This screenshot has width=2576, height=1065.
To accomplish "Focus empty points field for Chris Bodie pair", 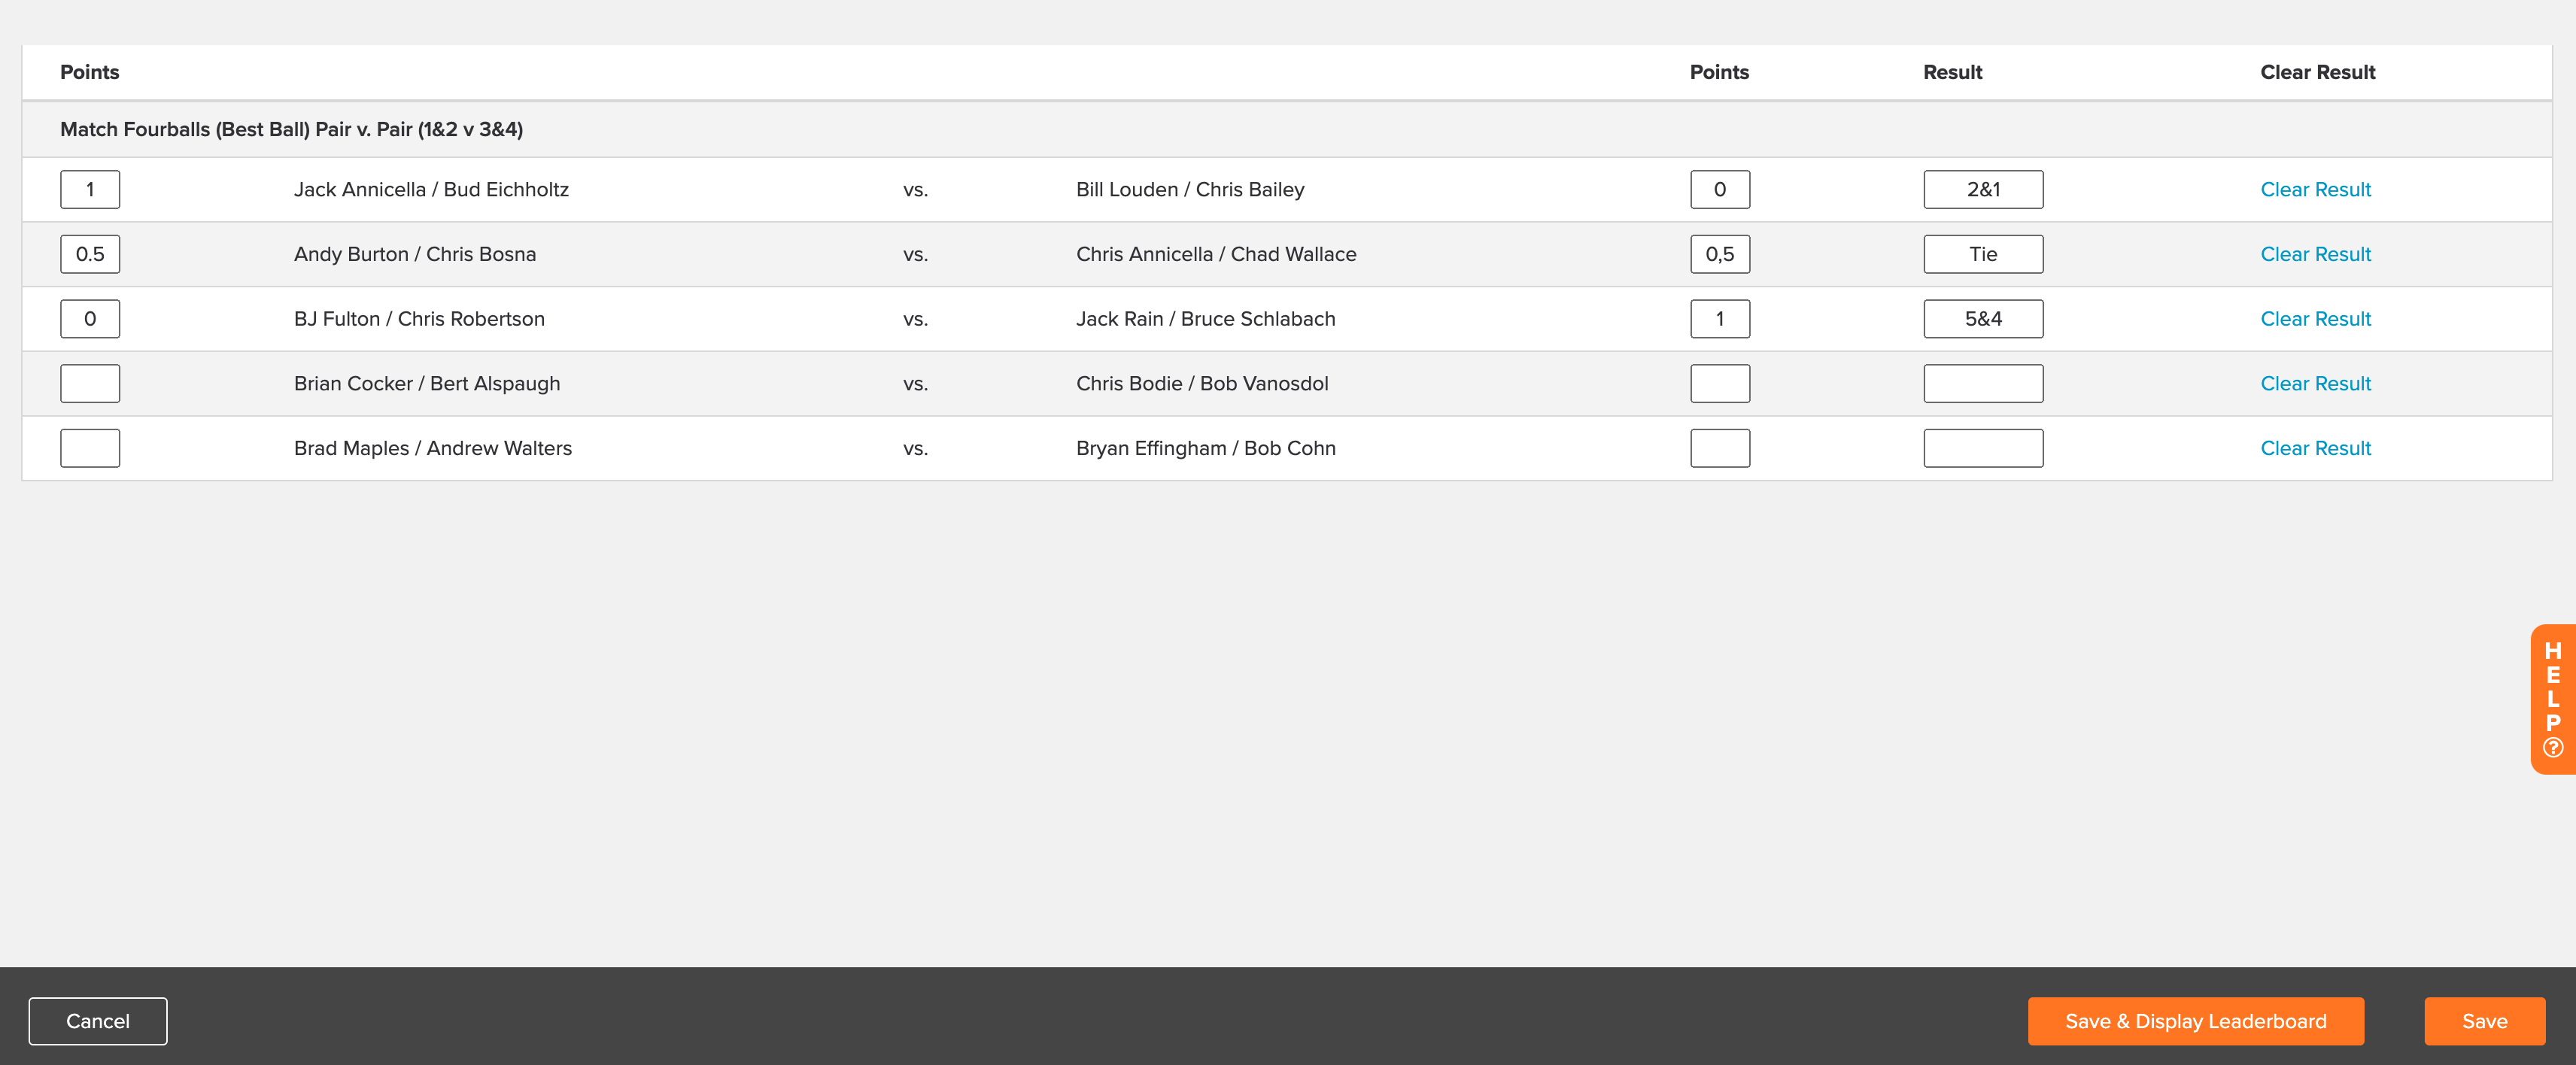I will pos(1720,383).
